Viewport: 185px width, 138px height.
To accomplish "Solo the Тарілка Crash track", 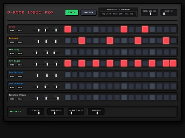I will click(x=20, y=99).
